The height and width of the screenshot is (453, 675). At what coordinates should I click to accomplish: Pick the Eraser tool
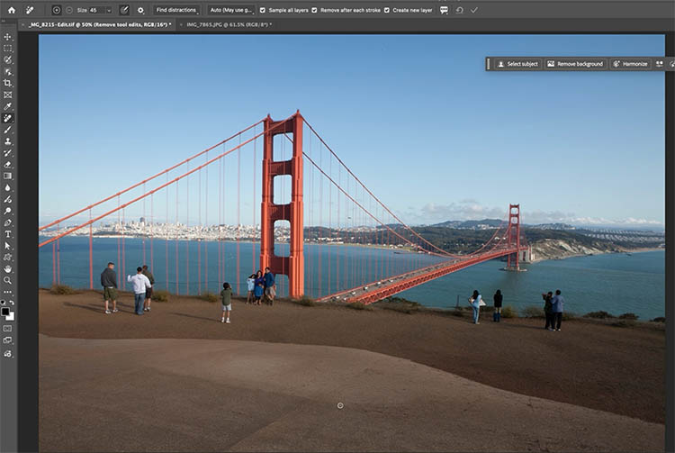coord(8,165)
